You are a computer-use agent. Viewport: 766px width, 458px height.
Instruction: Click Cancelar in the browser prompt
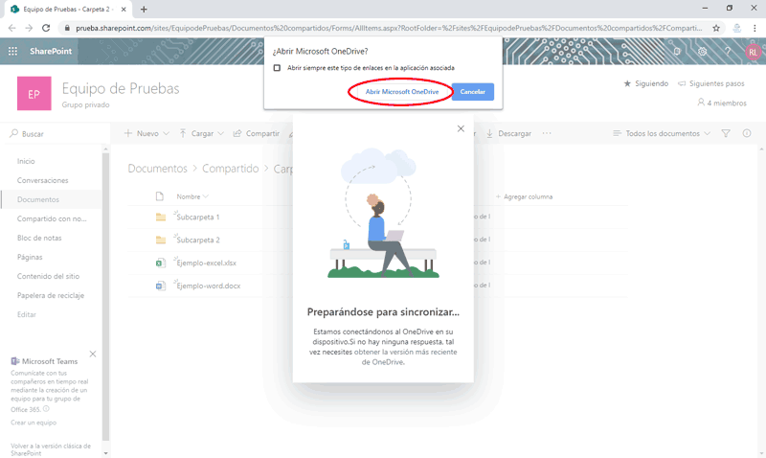click(472, 91)
